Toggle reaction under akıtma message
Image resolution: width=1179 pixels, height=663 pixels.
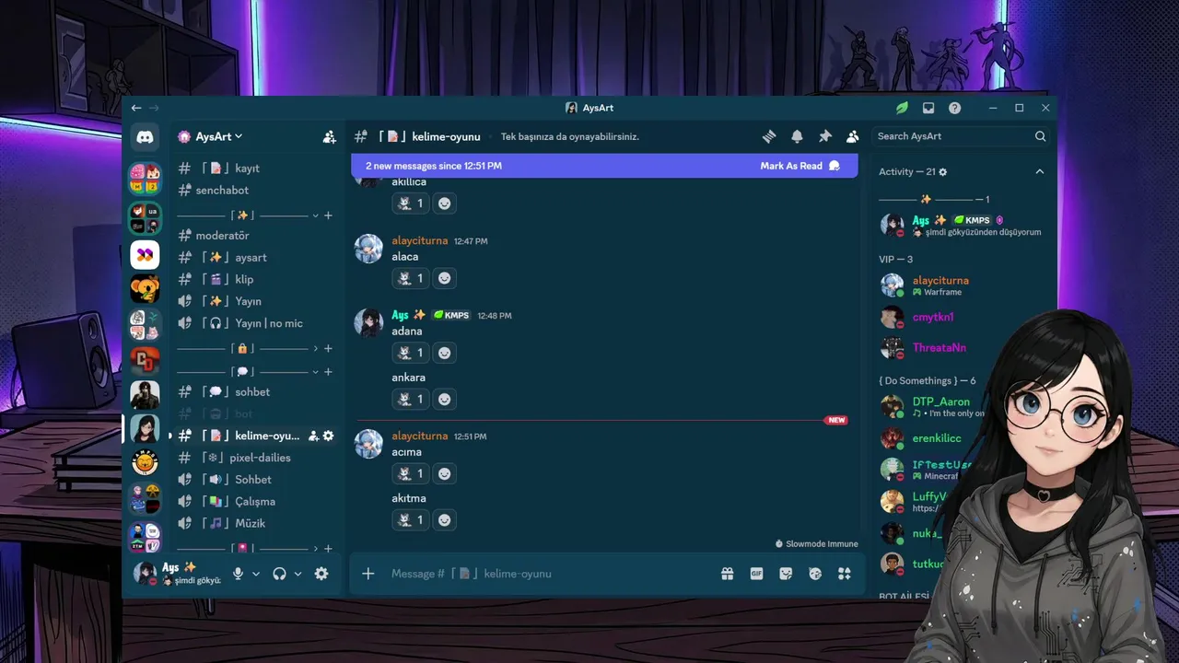click(410, 519)
